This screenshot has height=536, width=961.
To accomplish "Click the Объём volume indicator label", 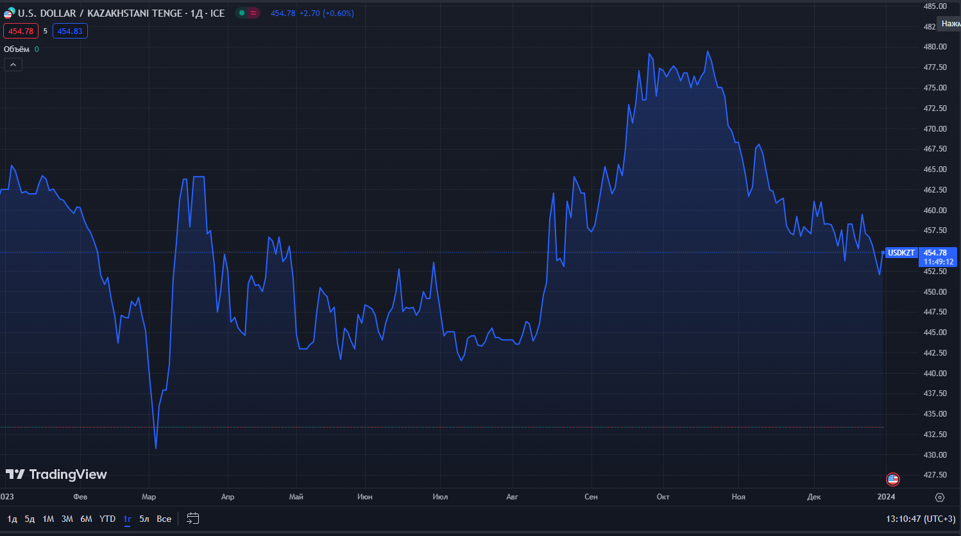I will click(x=17, y=49).
